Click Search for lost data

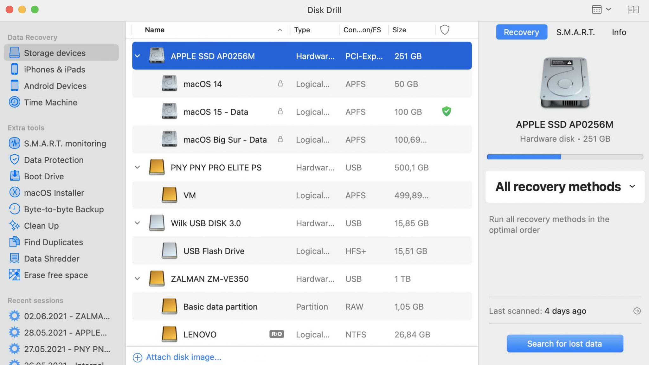(565, 343)
